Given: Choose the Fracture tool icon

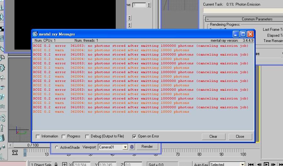Looking at the screenshot, I should point(2,97).
